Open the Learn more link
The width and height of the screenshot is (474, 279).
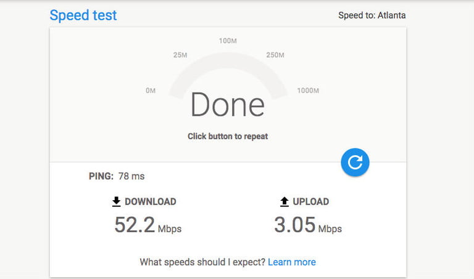coord(292,262)
